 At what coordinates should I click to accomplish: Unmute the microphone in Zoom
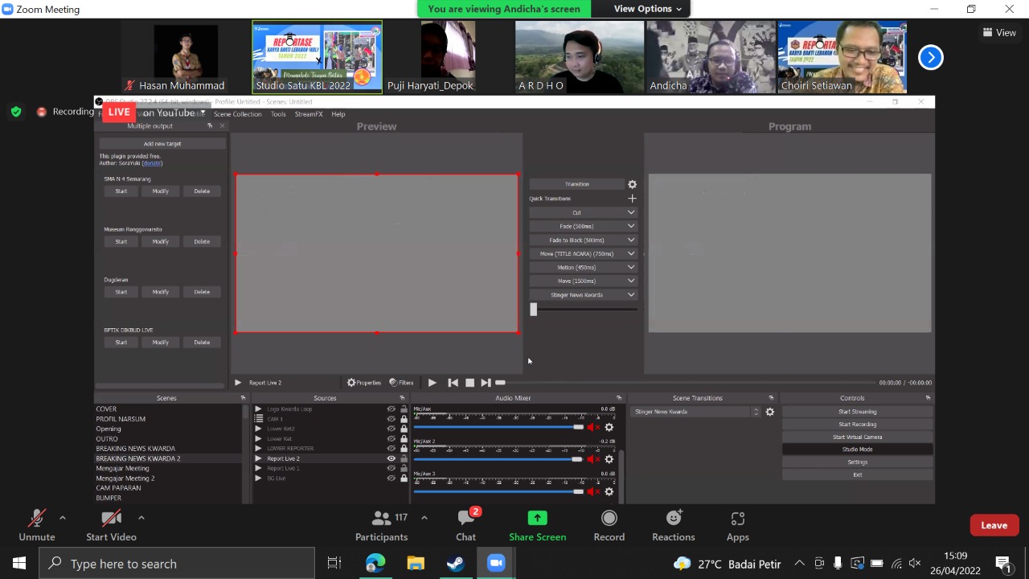(x=37, y=526)
